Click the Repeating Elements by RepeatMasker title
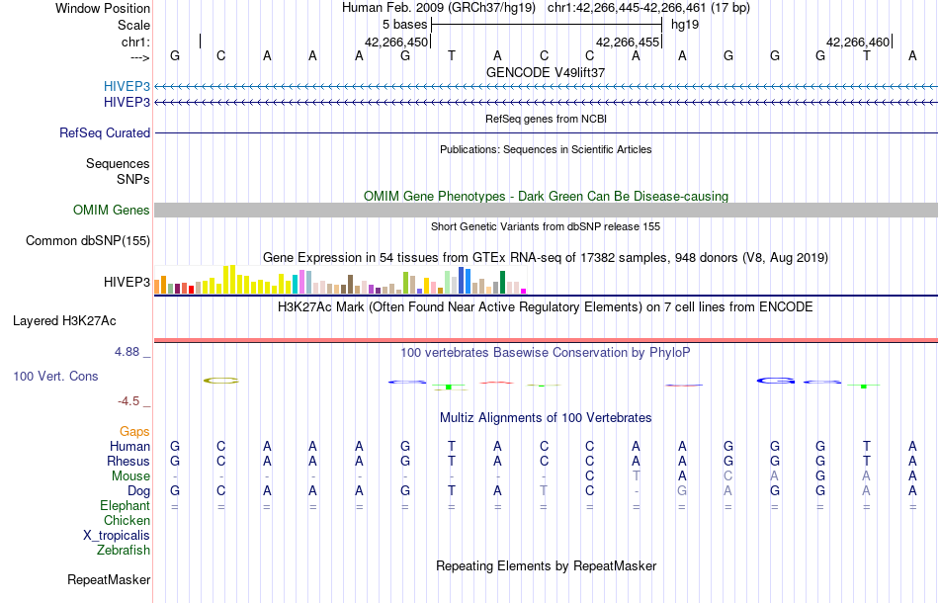This screenshot has width=939, height=603. [546, 565]
